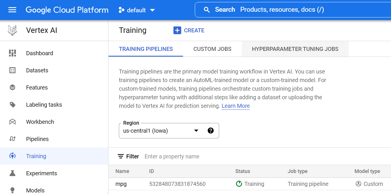Click the Vertex AI product logo icon
Viewport: 391px width, 195px height.
tap(12, 30)
